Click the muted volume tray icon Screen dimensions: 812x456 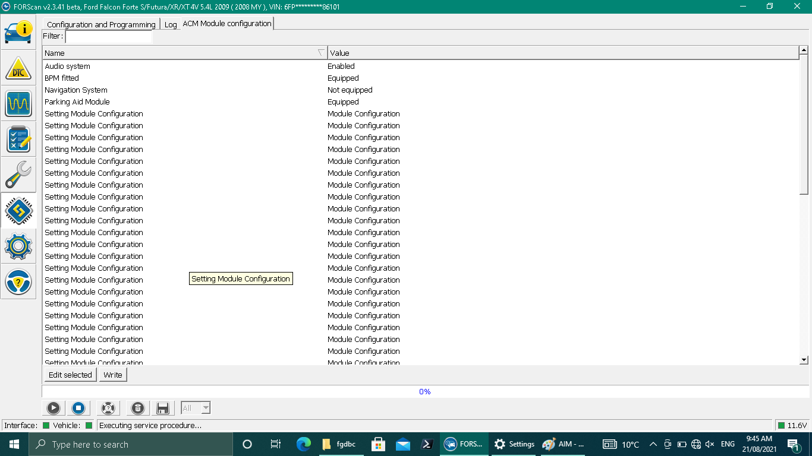pos(710,444)
